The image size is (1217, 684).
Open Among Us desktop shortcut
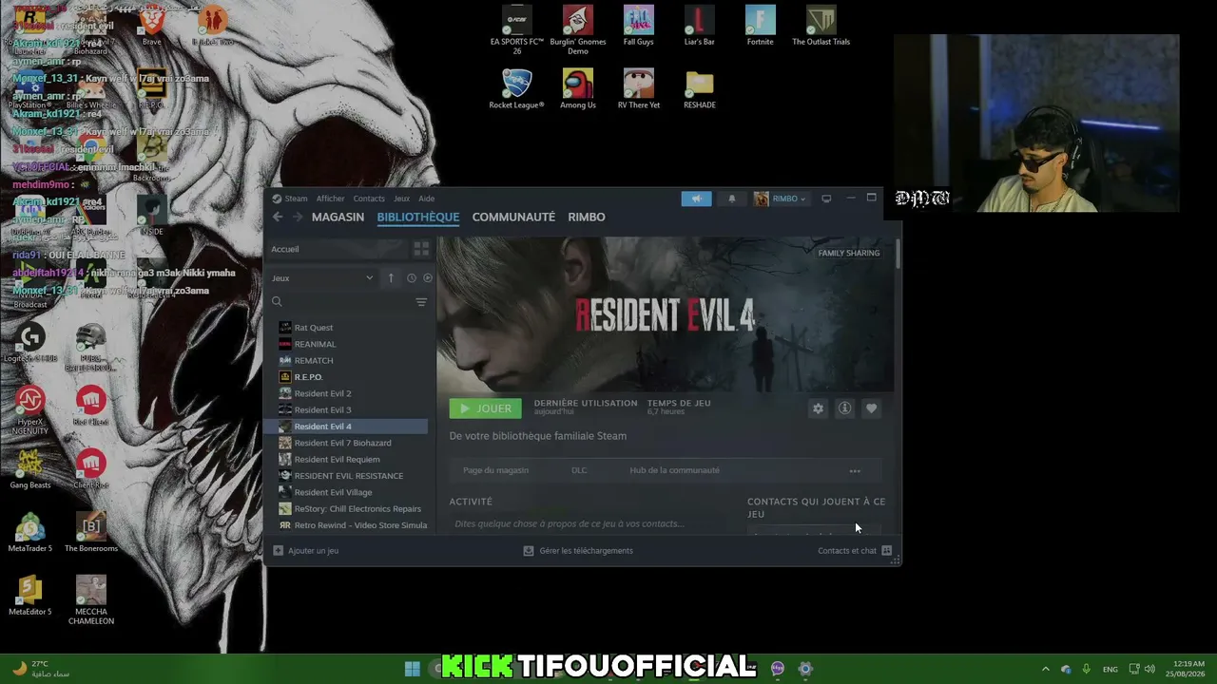point(578,89)
